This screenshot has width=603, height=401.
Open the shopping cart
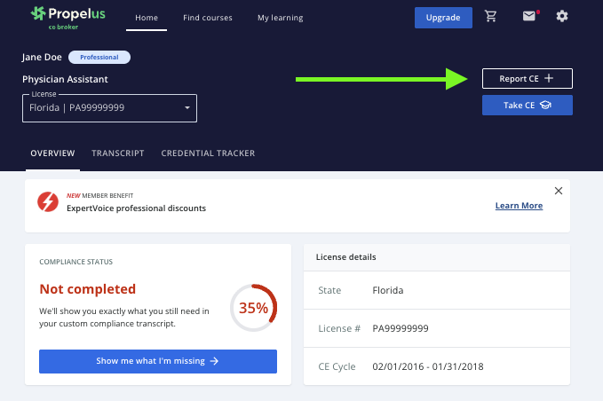(491, 17)
